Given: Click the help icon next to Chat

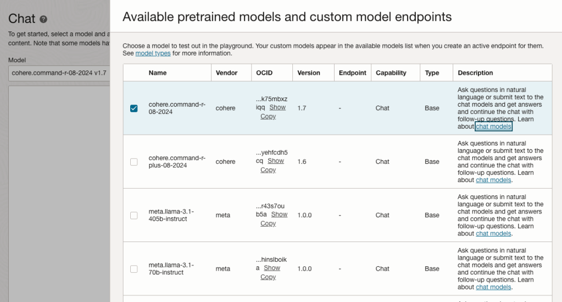Looking at the screenshot, I should tap(43, 19).
